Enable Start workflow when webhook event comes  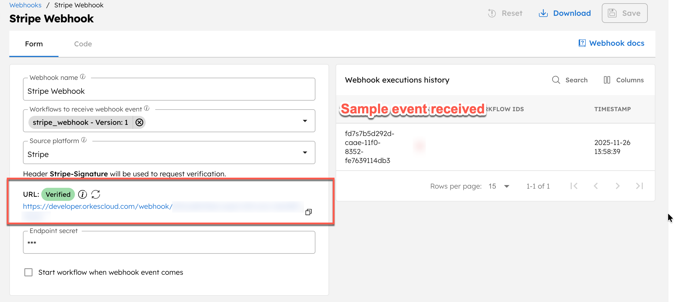coord(28,272)
